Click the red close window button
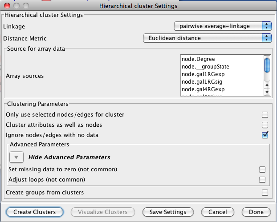 7,6
